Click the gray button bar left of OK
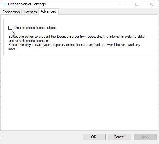The image size is (159, 144). pos(41,137)
